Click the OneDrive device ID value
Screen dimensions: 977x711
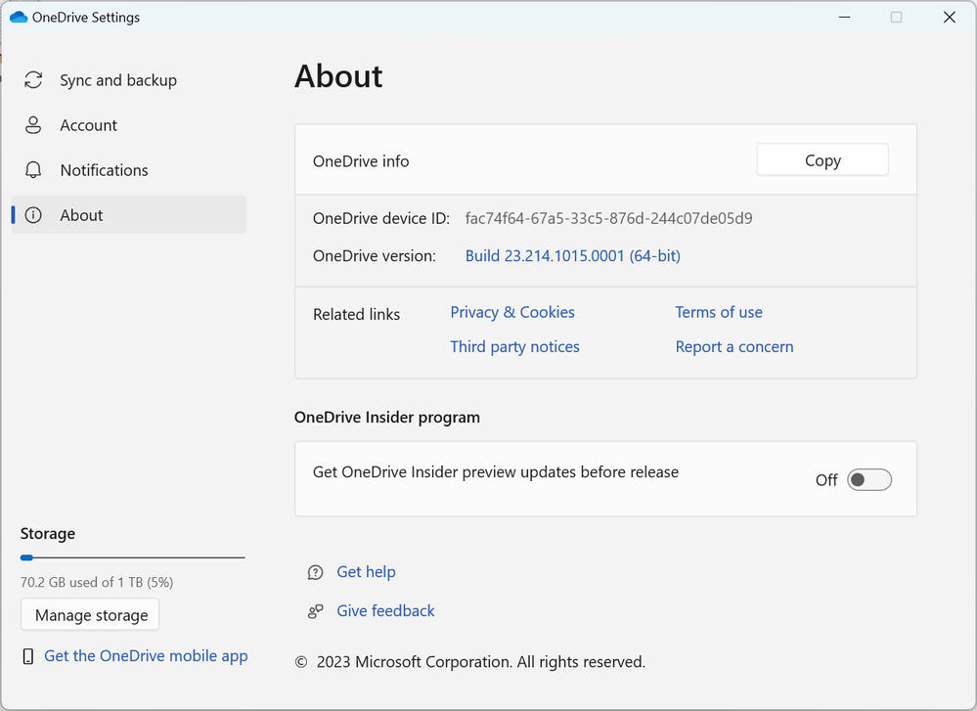point(608,218)
